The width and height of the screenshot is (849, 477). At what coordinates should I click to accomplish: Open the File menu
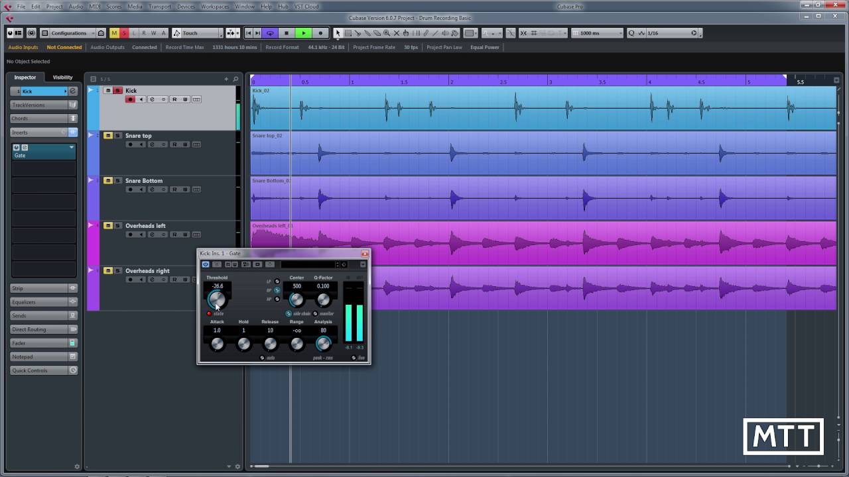[21, 7]
